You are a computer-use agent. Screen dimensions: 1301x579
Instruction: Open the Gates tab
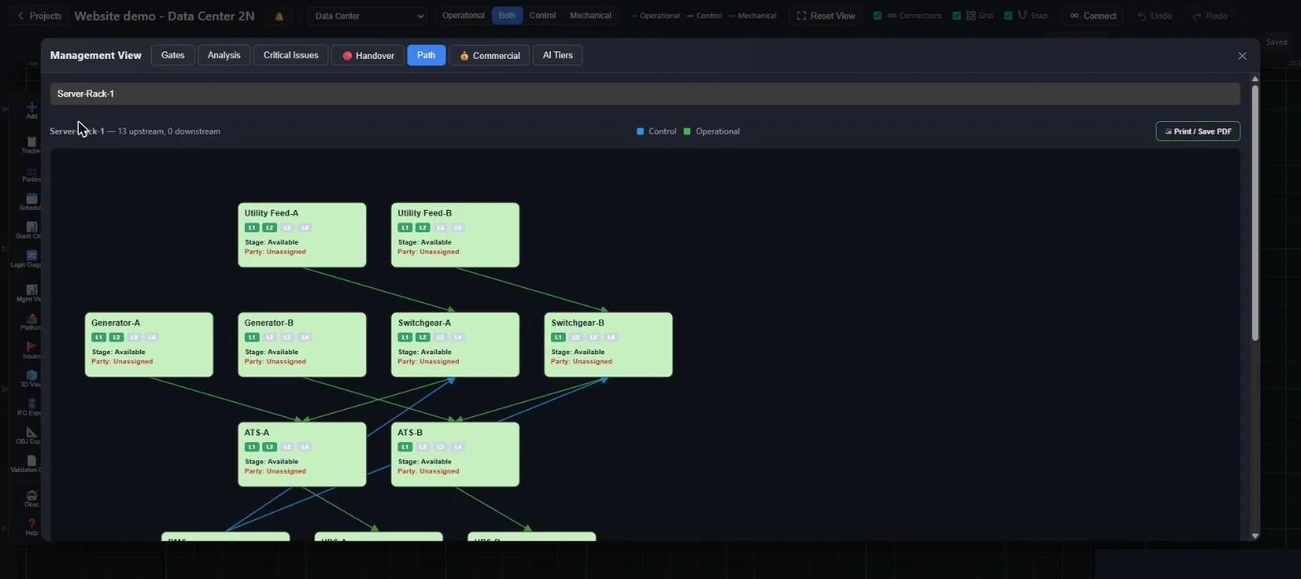(173, 56)
